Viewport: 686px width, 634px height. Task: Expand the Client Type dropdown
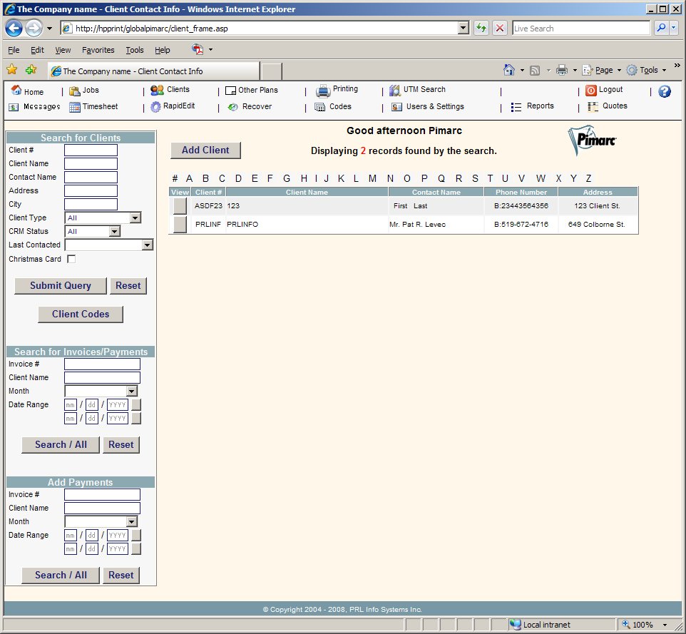tap(135, 218)
